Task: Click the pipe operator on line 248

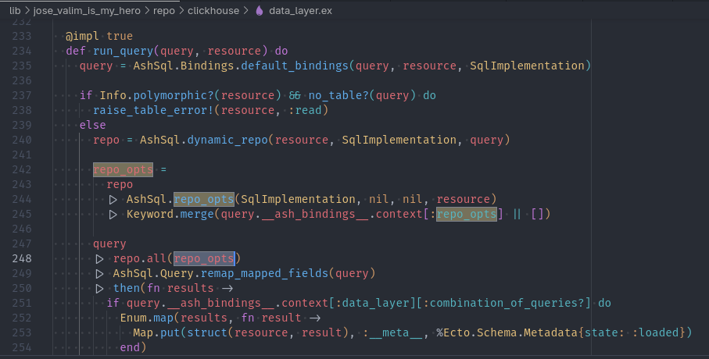Action: pos(99,259)
